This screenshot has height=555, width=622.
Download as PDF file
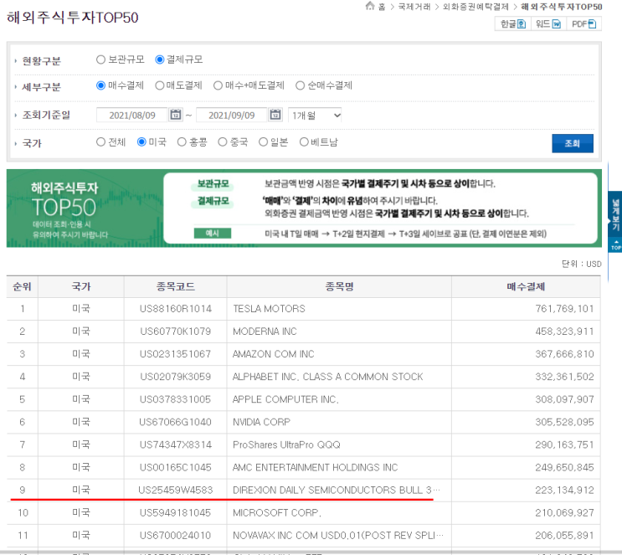coord(584,24)
